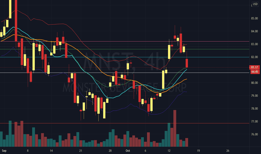Click the 44:45 bar countdown label
261x154 pixels.
pyautogui.click(x=254, y=72)
